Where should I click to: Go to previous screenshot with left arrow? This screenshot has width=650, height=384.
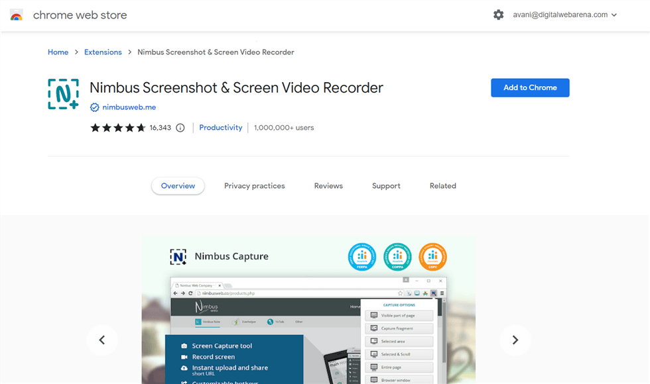[102, 340]
